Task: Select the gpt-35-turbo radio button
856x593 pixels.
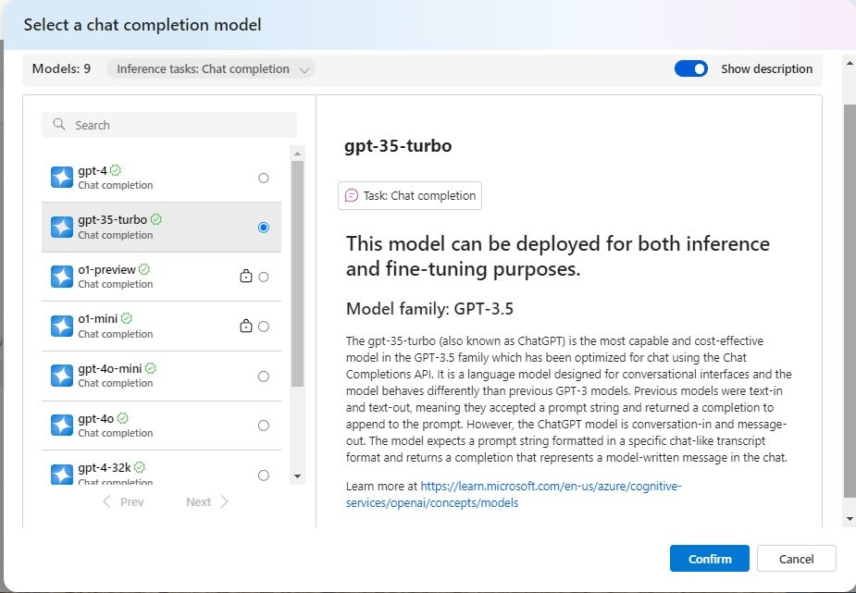Action: 264,228
